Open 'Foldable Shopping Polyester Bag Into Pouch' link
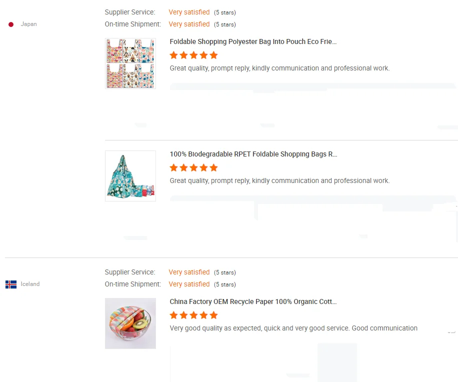 tap(253, 42)
